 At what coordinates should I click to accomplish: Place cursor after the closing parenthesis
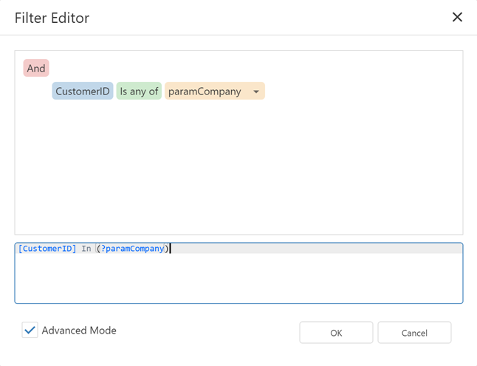click(170, 249)
